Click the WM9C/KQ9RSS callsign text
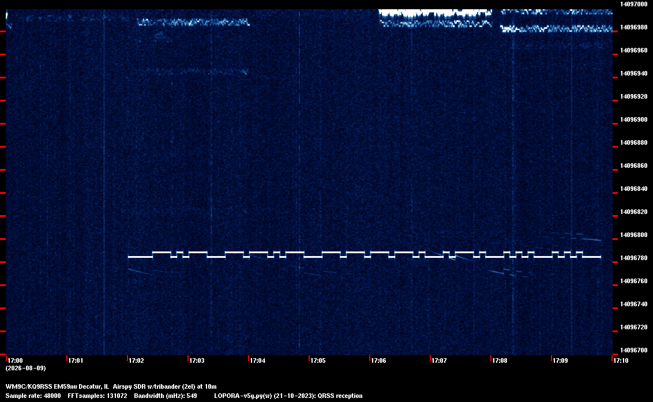 click(29, 386)
